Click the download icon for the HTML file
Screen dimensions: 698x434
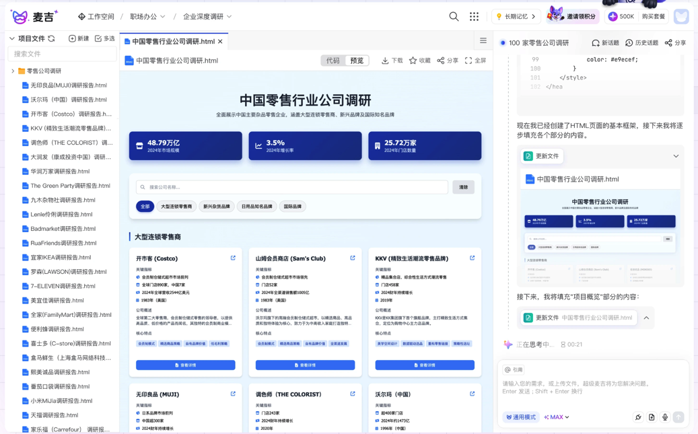point(392,61)
